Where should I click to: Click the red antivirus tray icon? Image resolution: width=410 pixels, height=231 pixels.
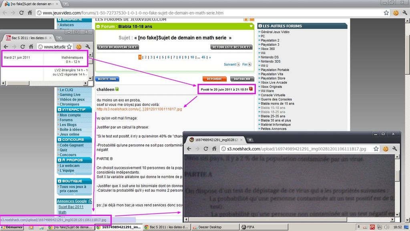(372, 227)
